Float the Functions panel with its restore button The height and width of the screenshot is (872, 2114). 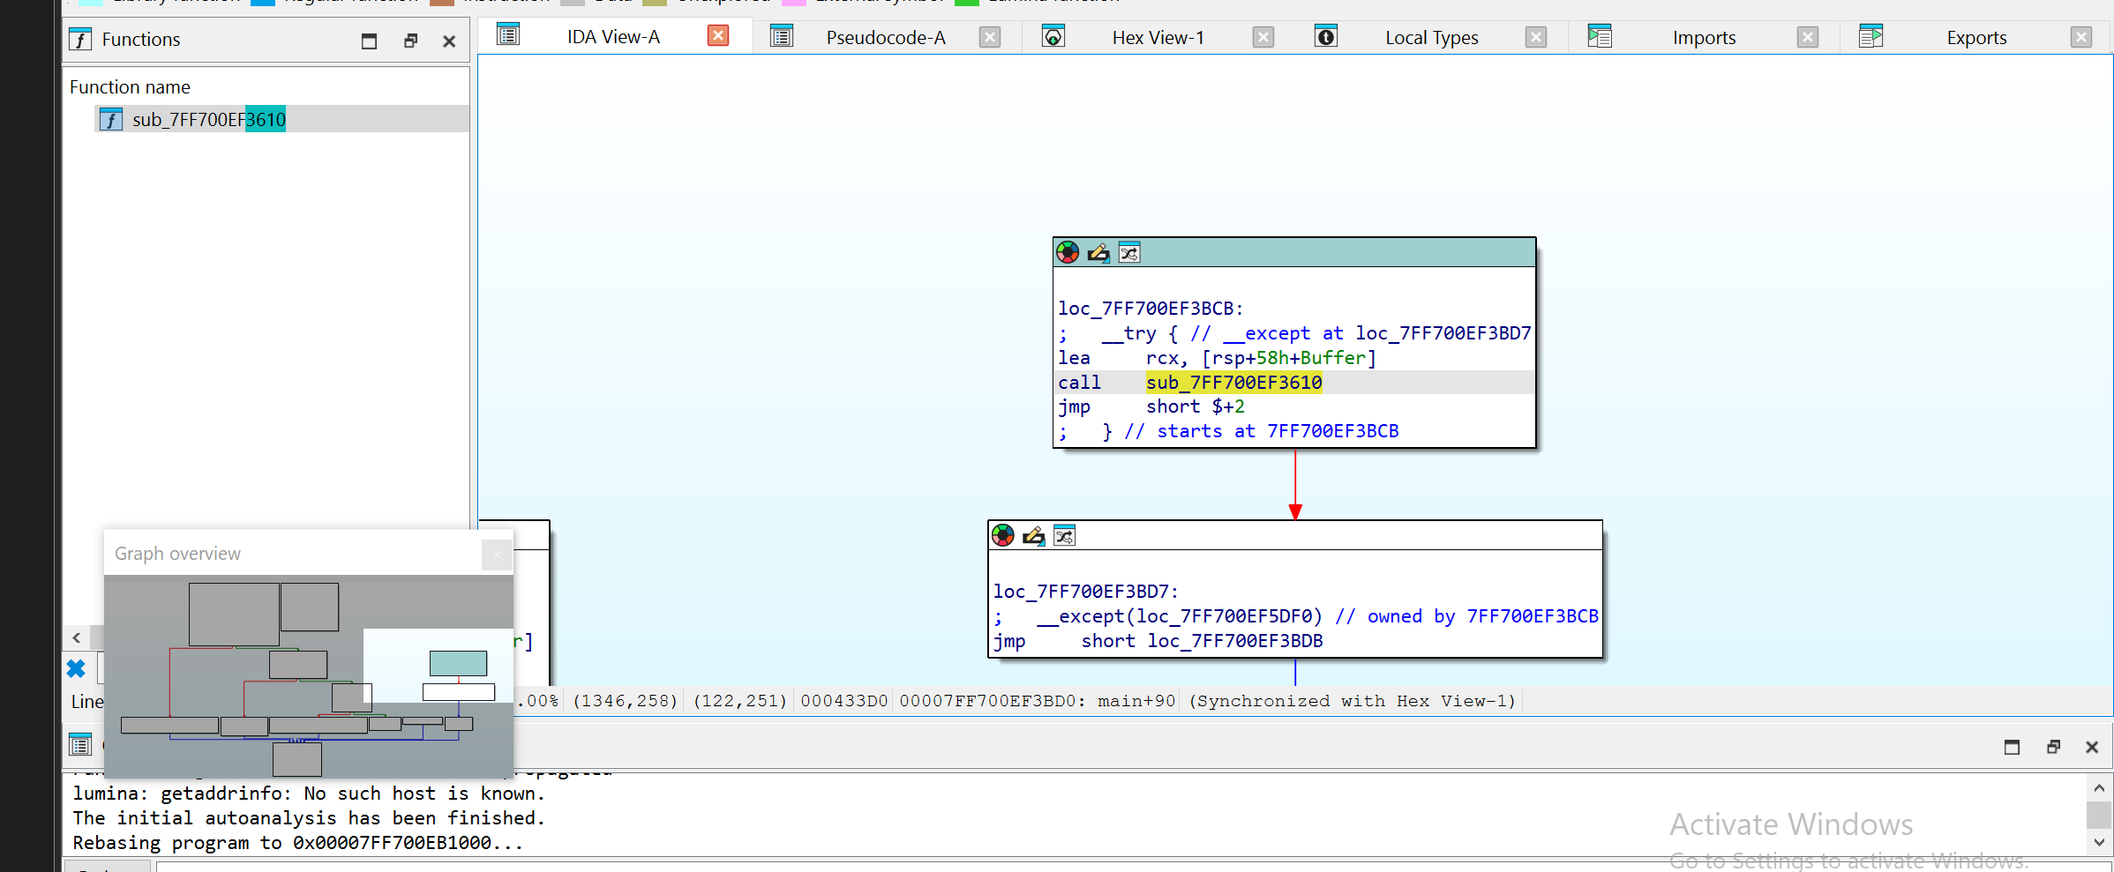[410, 41]
